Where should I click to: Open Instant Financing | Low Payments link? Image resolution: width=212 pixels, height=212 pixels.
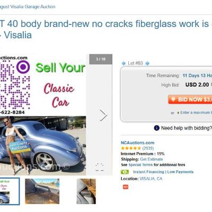tap(163, 172)
